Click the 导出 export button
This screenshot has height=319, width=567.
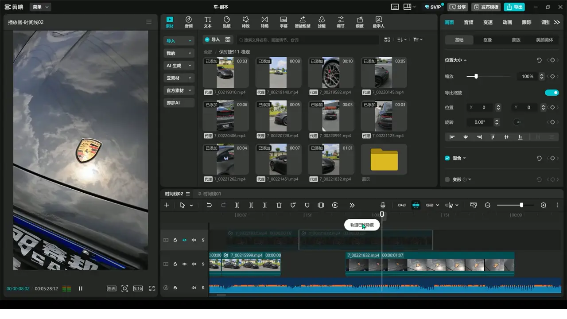pyautogui.click(x=514, y=7)
